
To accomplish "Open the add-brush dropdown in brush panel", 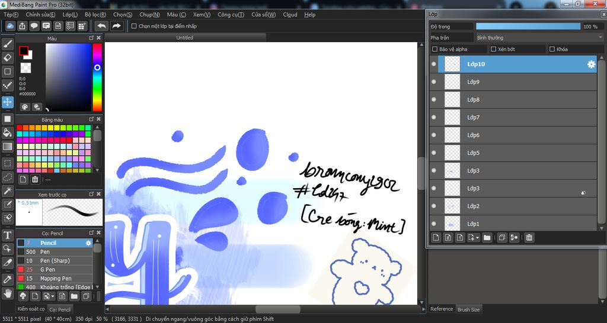I will coord(53,297).
